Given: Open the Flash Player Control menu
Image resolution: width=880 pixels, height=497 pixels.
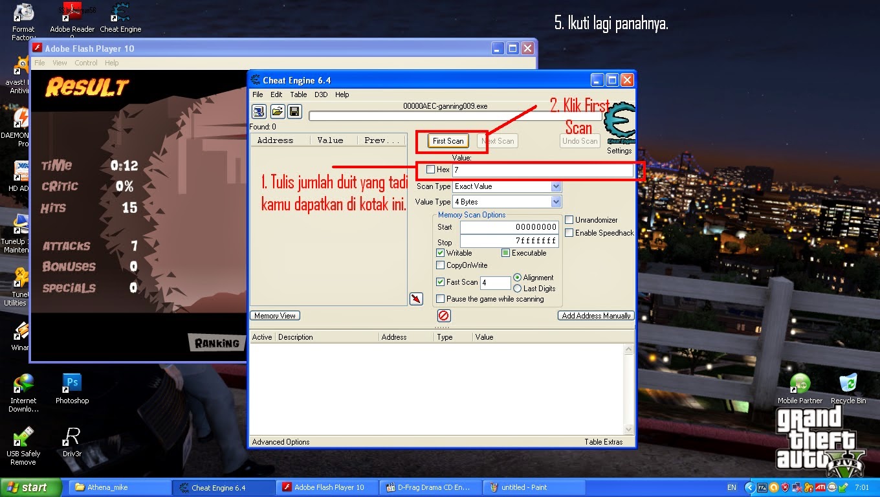Looking at the screenshot, I should (x=86, y=63).
